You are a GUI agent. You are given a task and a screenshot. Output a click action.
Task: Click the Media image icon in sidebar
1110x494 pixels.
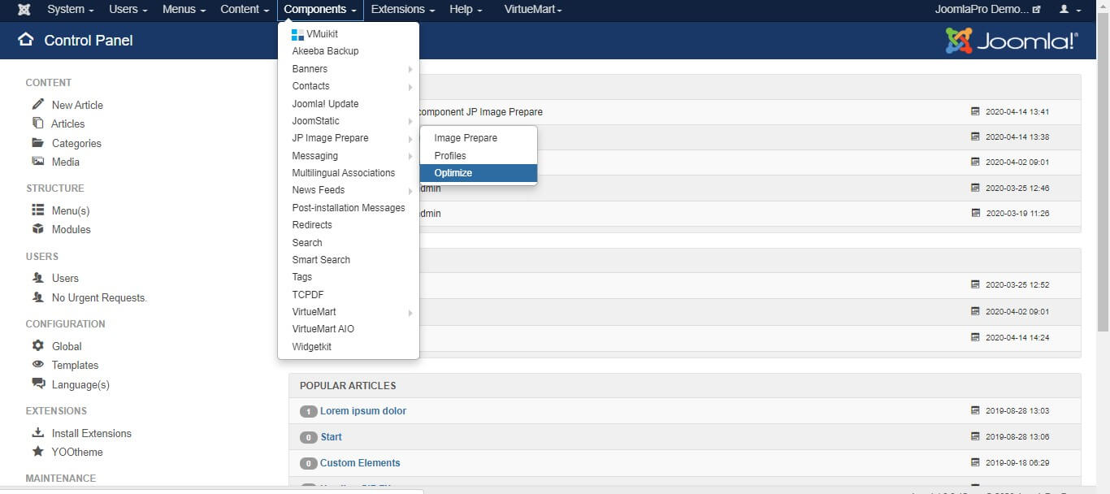tap(37, 162)
